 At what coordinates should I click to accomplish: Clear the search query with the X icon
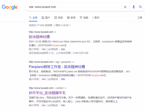click(125, 7)
